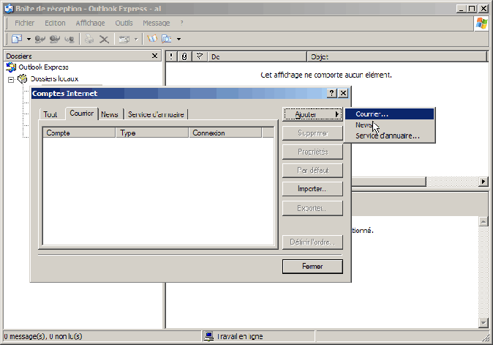Click the Reply All toolbar icon

pos(55,39)
